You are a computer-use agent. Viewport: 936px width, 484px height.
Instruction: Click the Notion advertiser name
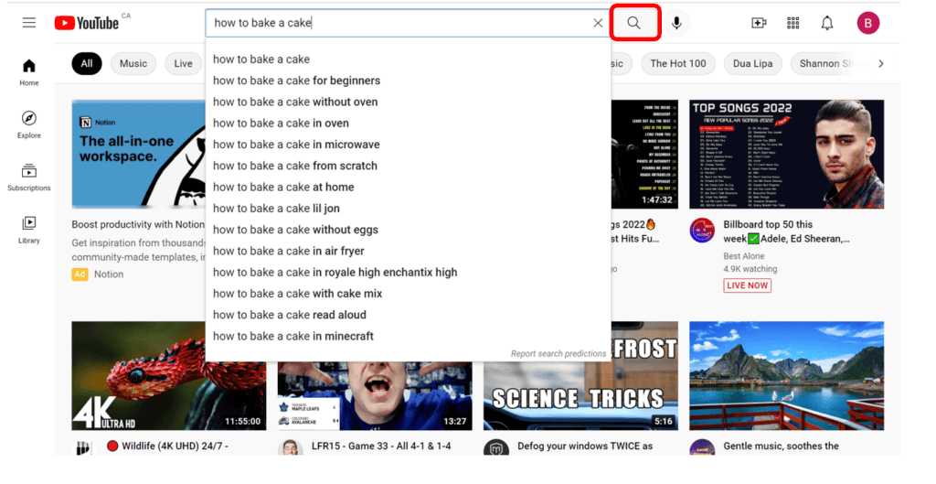109,274
